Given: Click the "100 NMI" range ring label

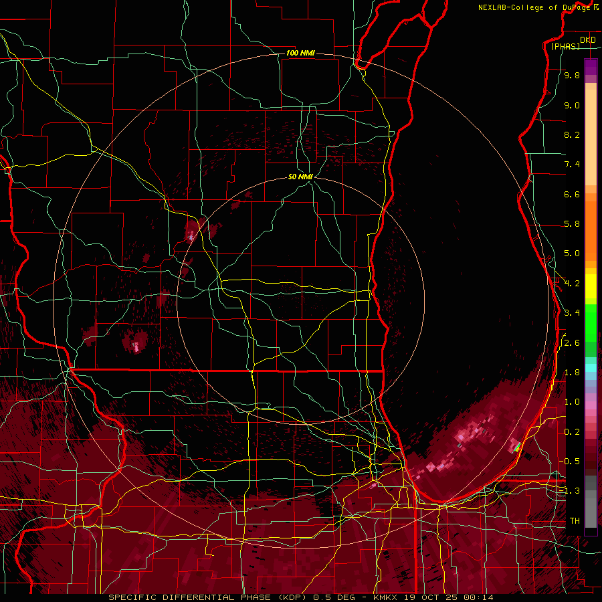Looking at the screenshot, I should tap(300, 53).
